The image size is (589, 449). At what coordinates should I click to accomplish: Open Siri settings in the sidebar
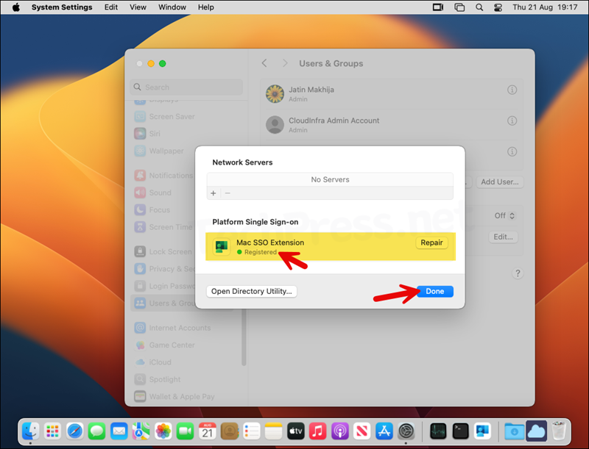pos(147,134)
